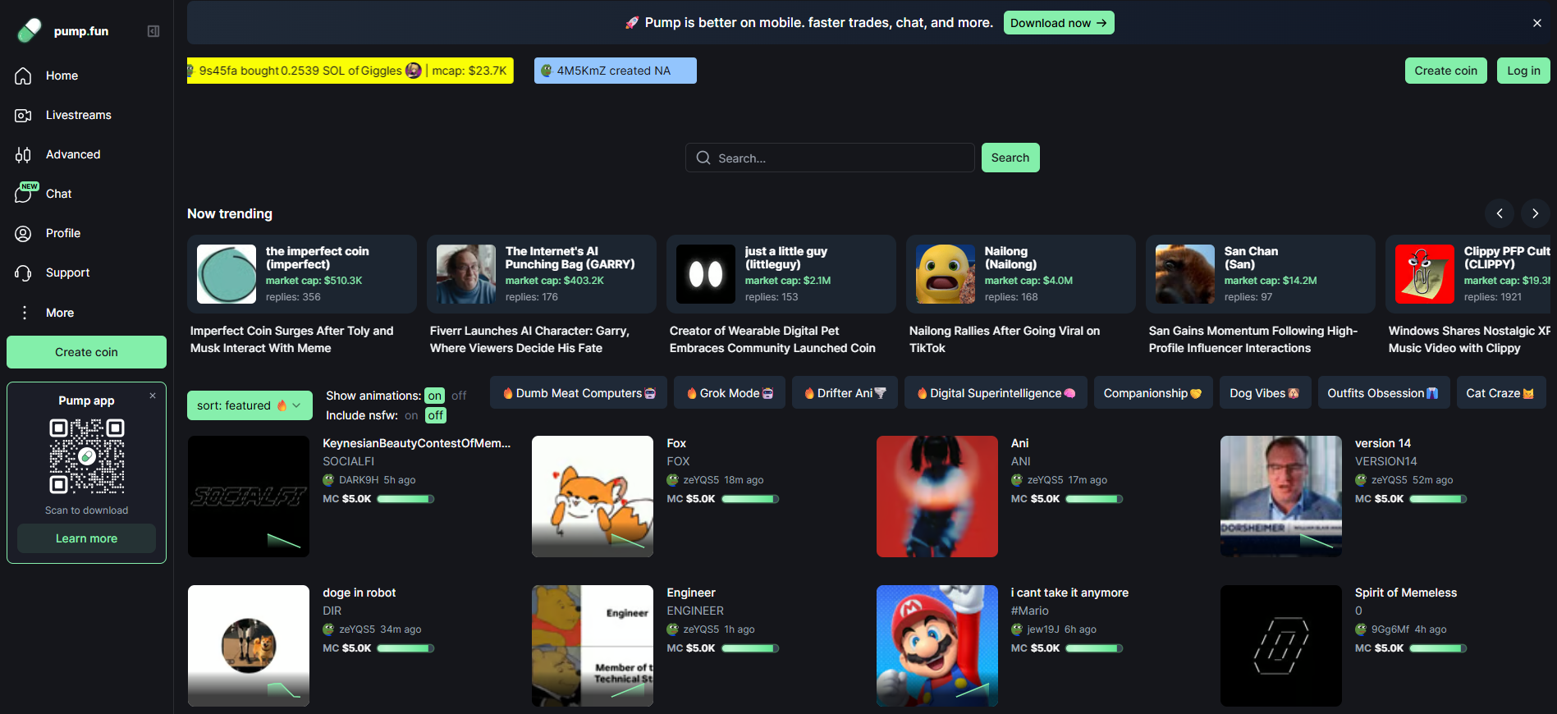Click the Download now banner button
The image size is (1557, 714).
[x=1058, y=23]
